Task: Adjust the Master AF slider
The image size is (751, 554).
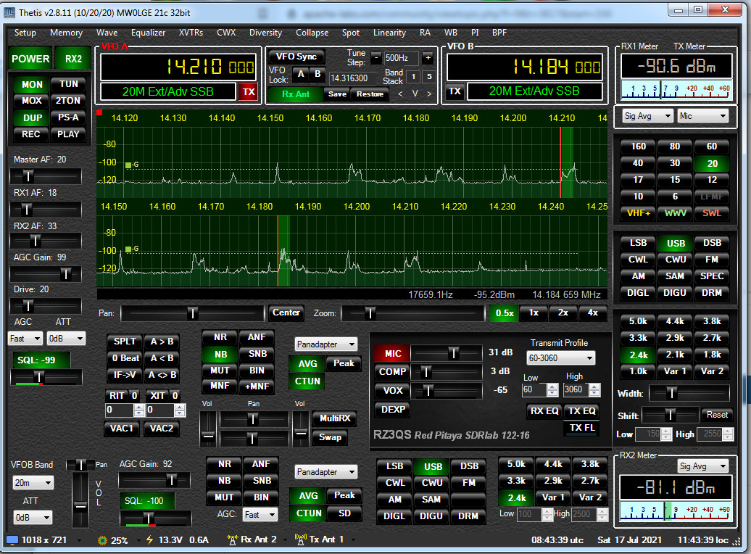Action: [x=46, y=176]
